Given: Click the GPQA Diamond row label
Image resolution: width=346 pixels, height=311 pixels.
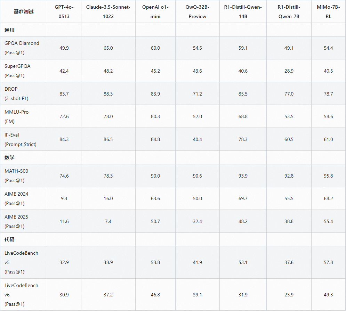Looking at the screenshot, I should 22,48.
